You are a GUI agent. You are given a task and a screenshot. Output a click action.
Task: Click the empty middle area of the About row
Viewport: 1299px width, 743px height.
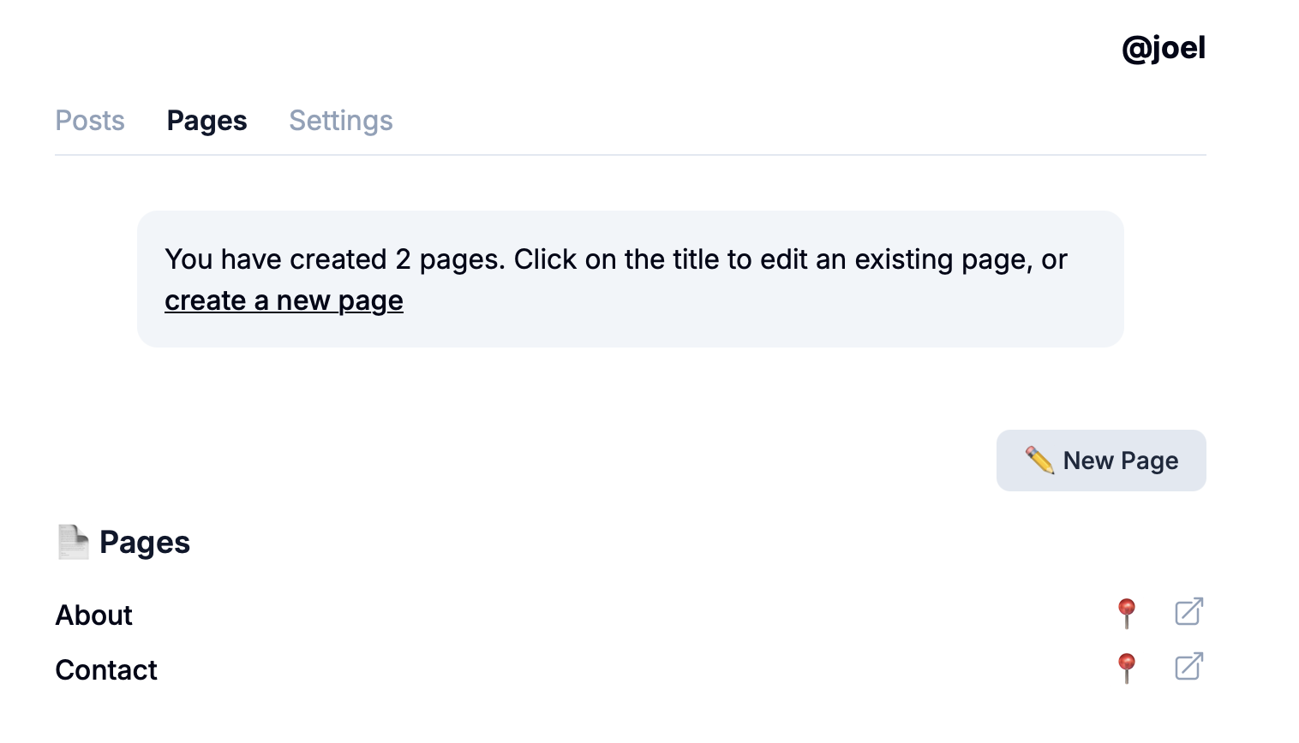click(600, 615)
